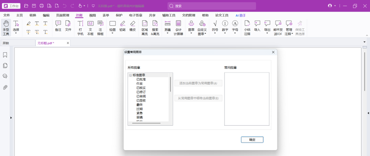Select the 文本框 text box tool

90,28
